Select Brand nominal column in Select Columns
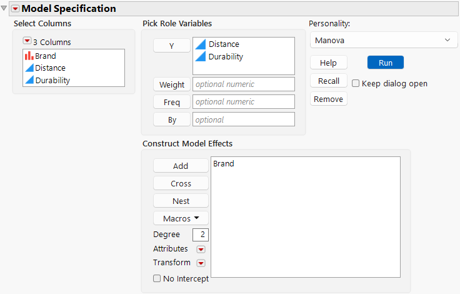Viewport: 460px width, 294px height. click(45, 56)
